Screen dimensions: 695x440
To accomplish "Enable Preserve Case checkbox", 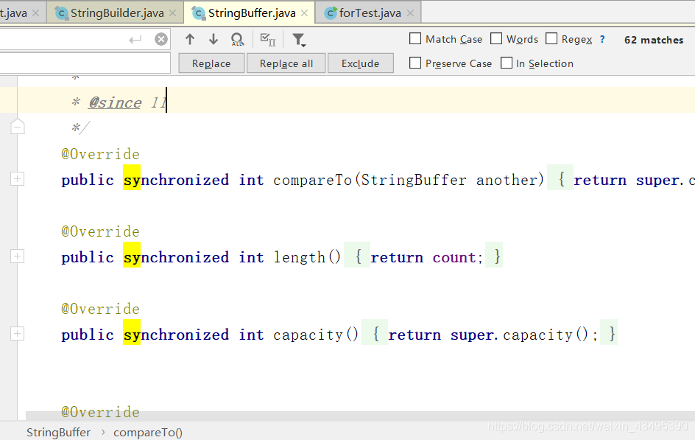I will click(x=415, y=63).
